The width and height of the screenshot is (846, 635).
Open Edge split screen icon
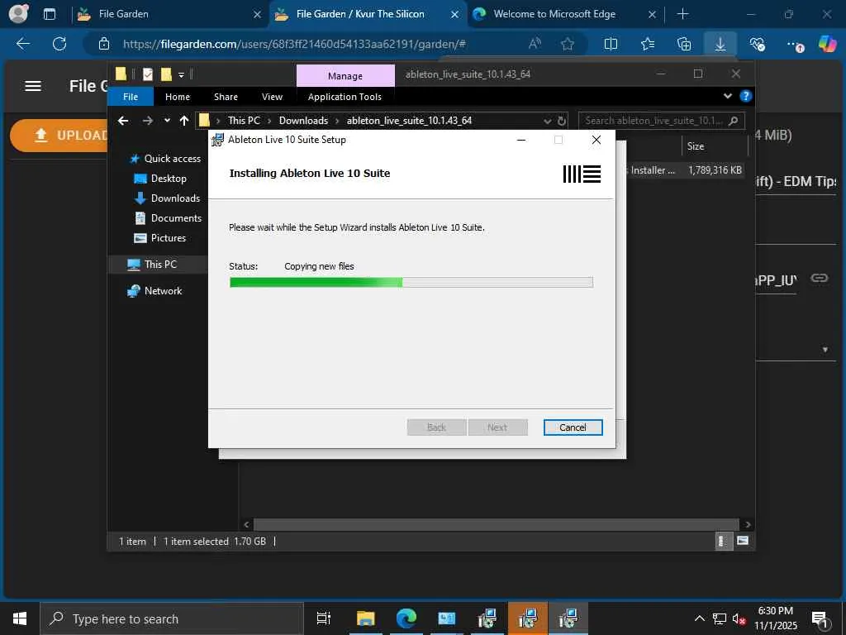point(611,44)
